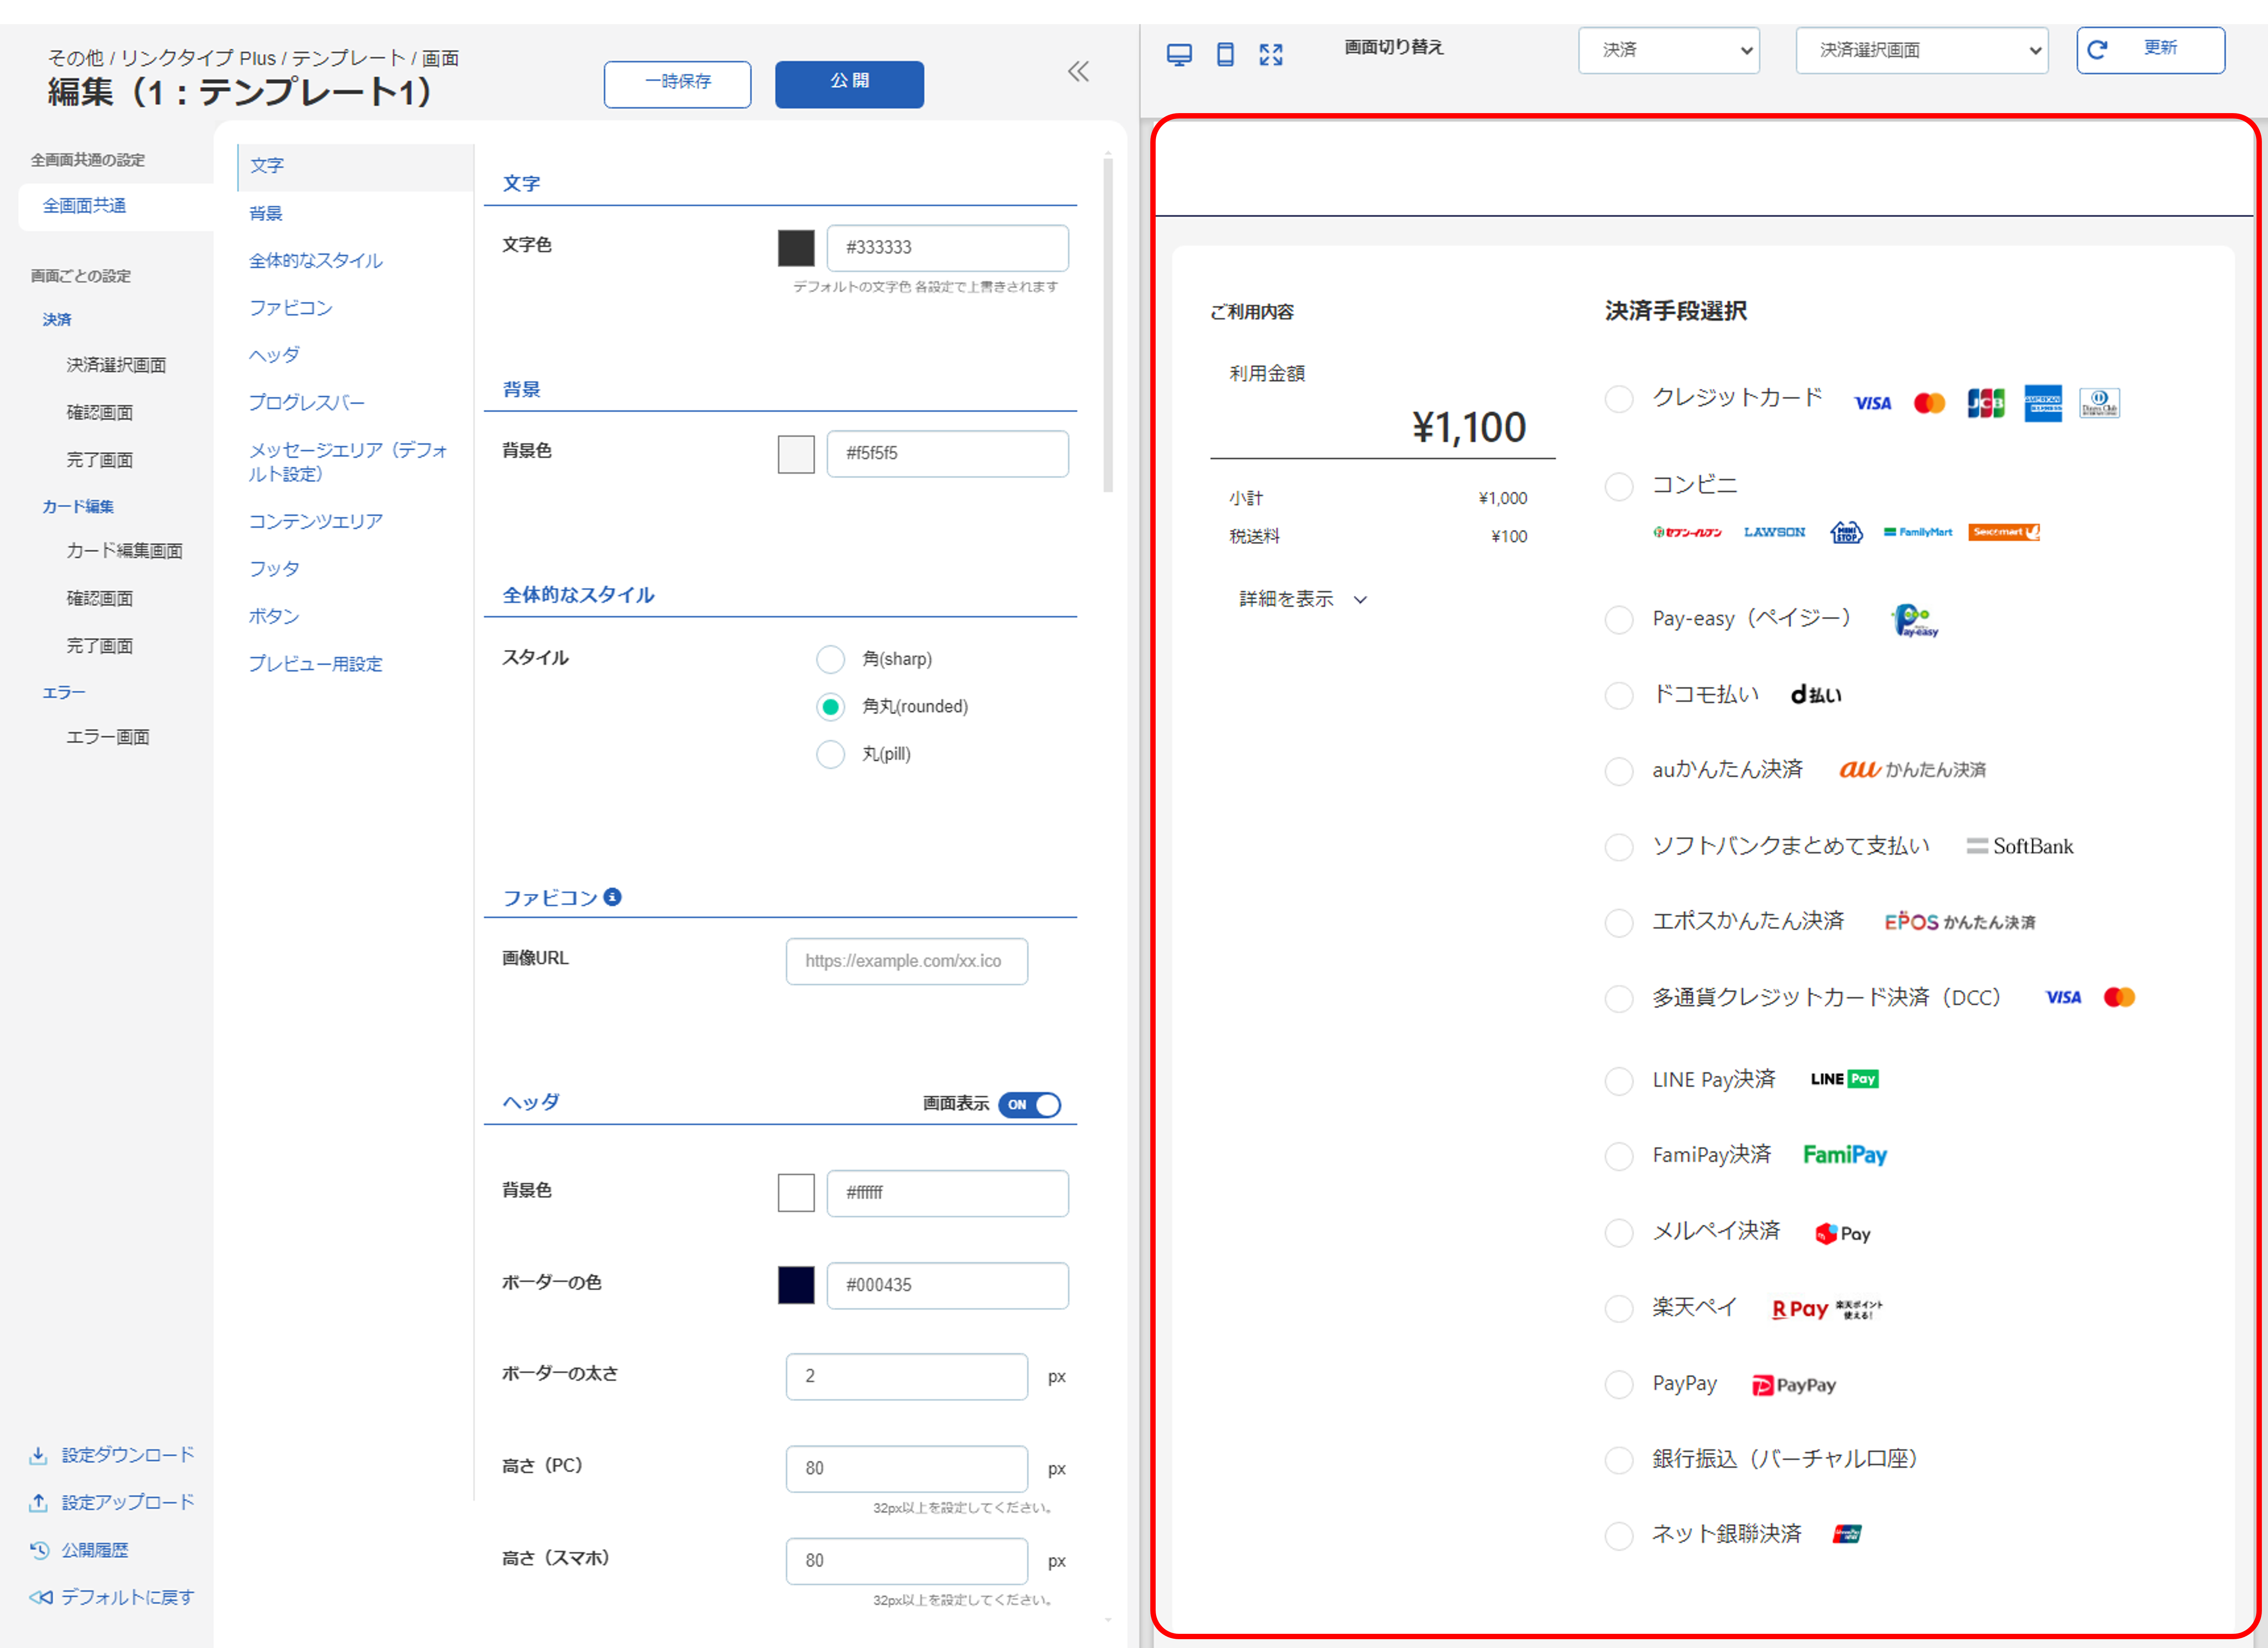
Task: Select クレジットカード payment radio button
Action: tap(1618, 399)
